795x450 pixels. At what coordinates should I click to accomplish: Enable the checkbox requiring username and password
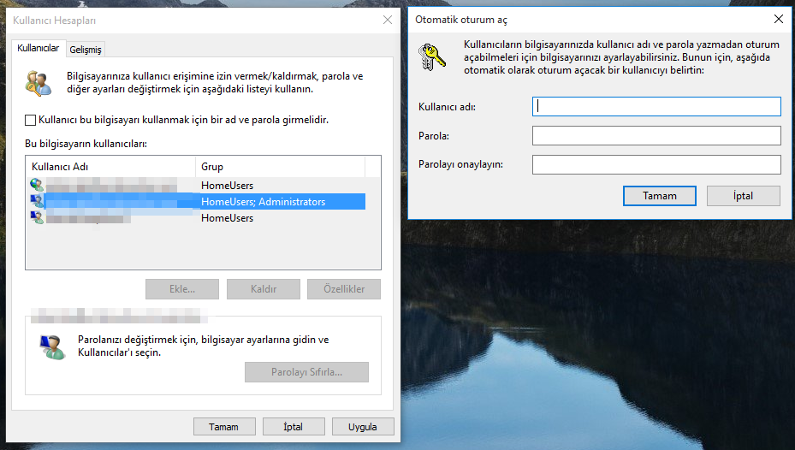coord(31,121)
